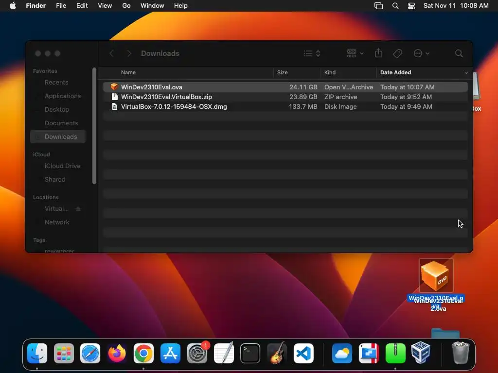Select Downloads in the sidebar
The width and height of the screenshot is (498, 373).
click(x=58, y=136)
